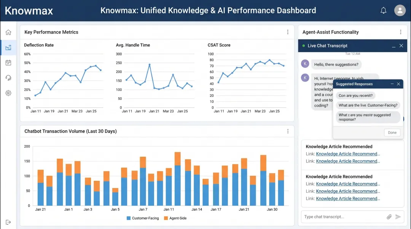Open the user profile avatar
The width and height of the screenshot is (411, 229).
(x=400, y=11)
